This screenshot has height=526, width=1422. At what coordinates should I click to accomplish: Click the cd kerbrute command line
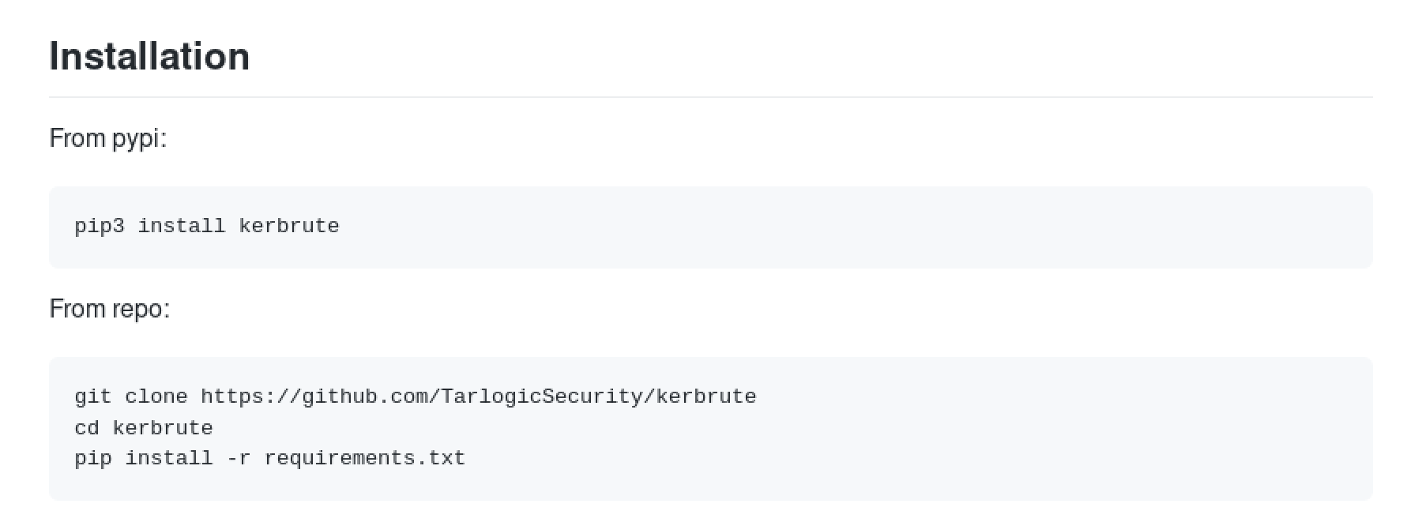[144, 428]
